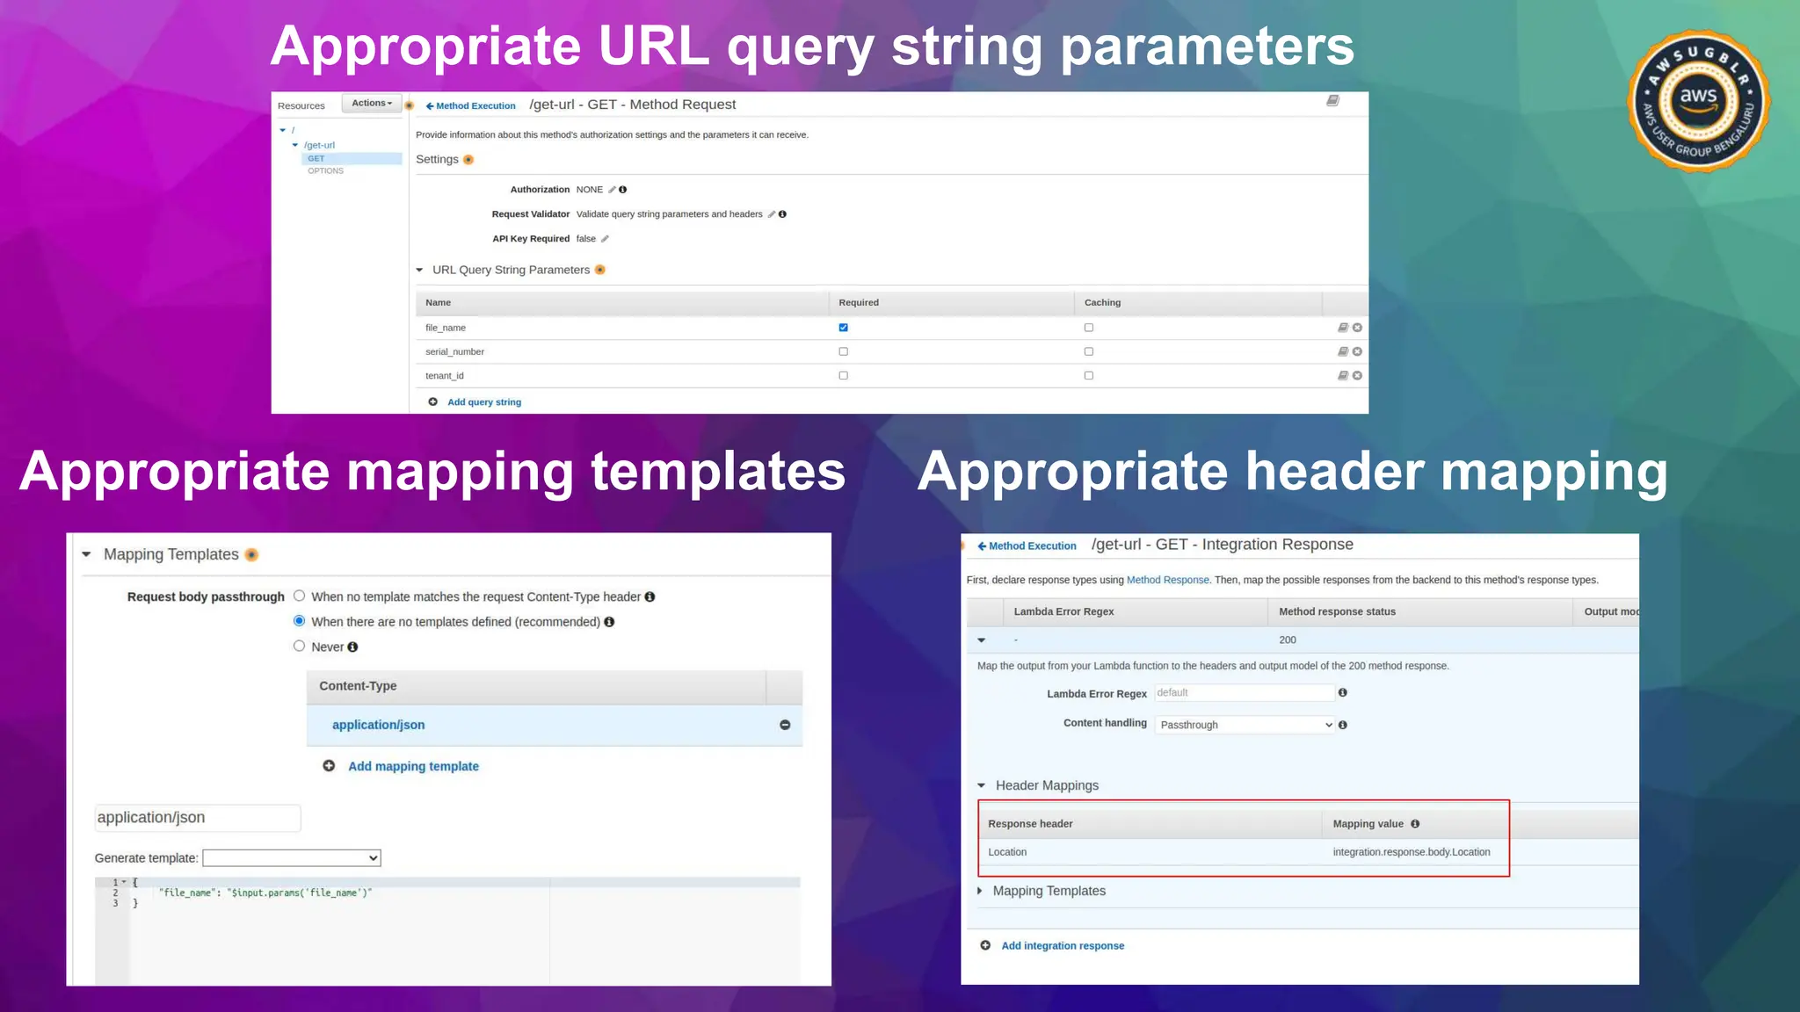Click the pencil icon next to API Key Required
Screen dimensions: 1800x1012
pyautogui.click(x=605, y=239)
